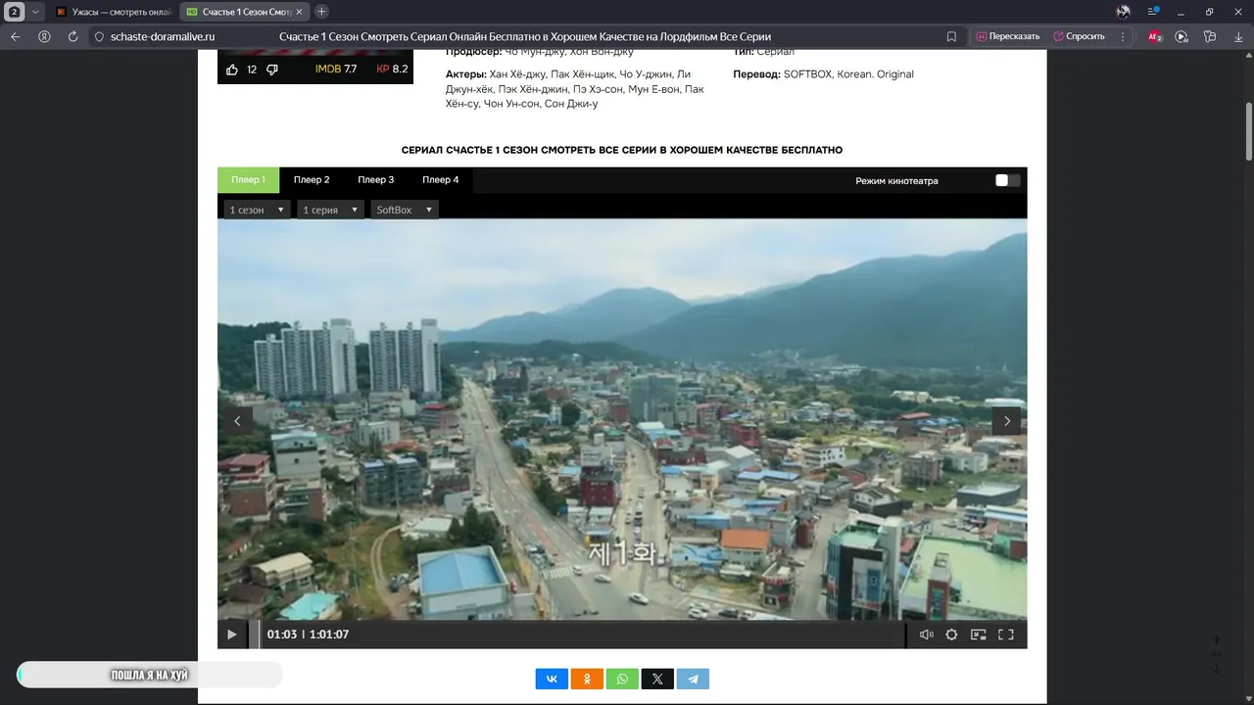Go to previous episode arrow on video
The width and height of the screenshot is (1254, 705).
point(237,421)
